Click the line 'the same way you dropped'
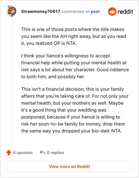 tap(72, 131)
